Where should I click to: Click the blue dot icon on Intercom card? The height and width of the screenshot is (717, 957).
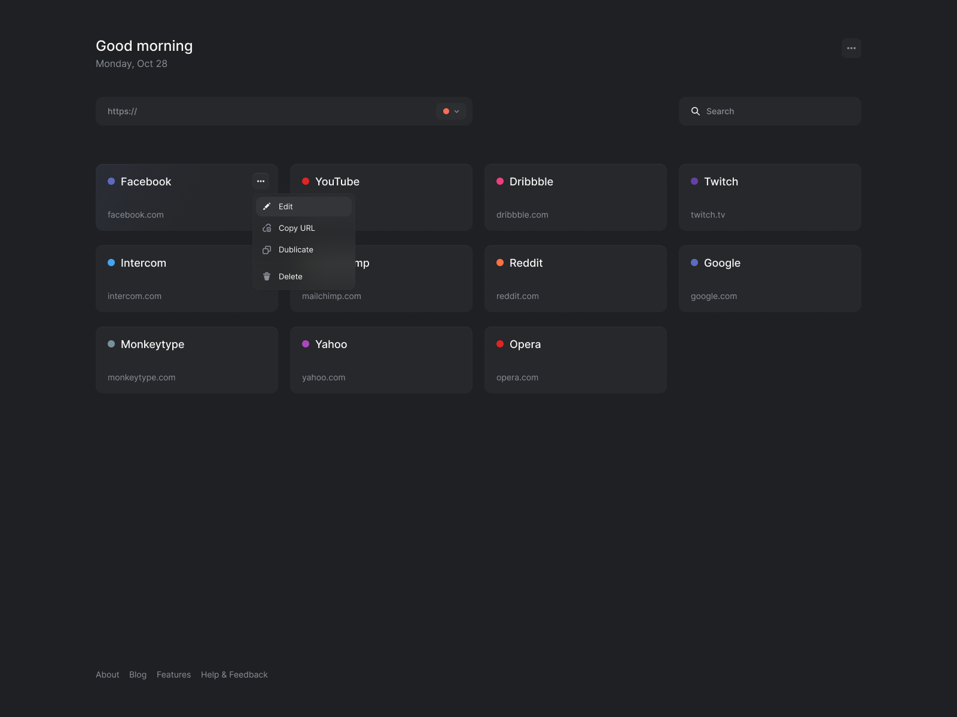click(x=111, y=263)
